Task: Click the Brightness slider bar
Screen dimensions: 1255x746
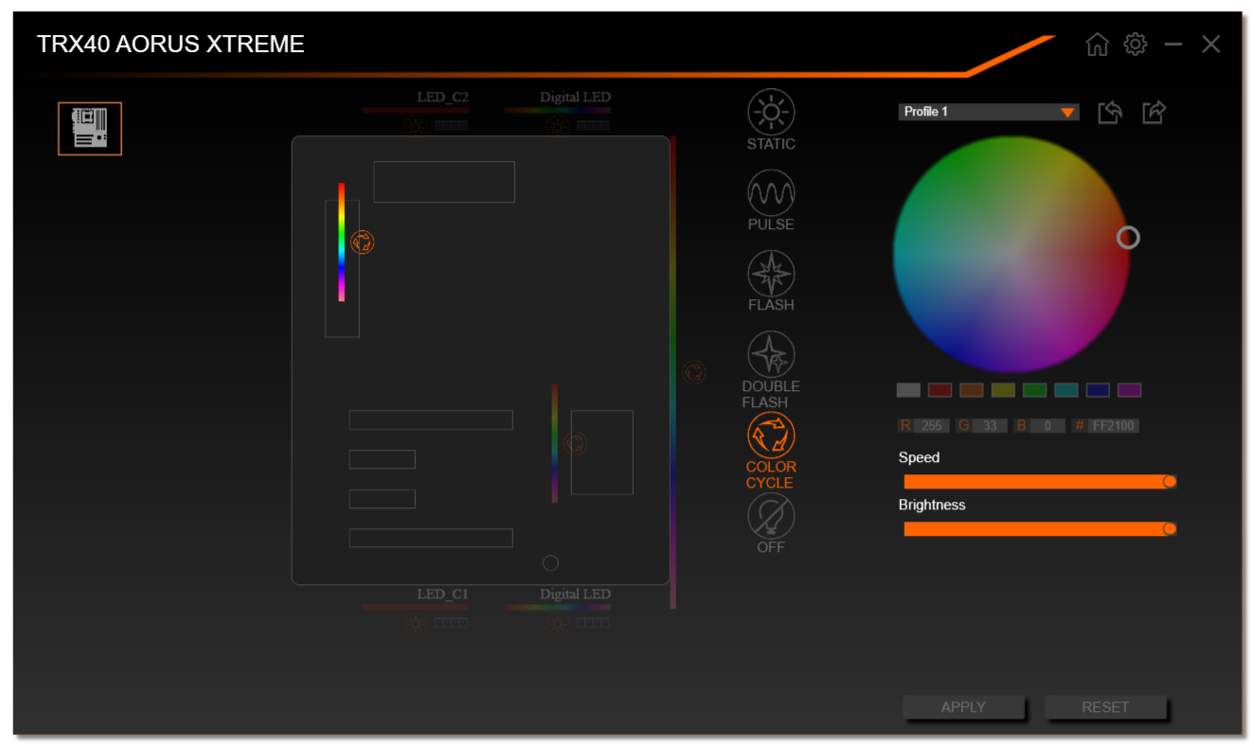Action: (1040, 529)
